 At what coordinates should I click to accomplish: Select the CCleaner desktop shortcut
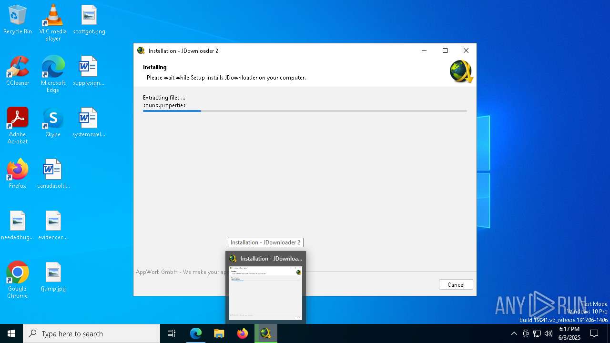pos(18,71)
